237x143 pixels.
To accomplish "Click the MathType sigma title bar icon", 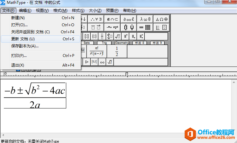I will coord(3,3).
